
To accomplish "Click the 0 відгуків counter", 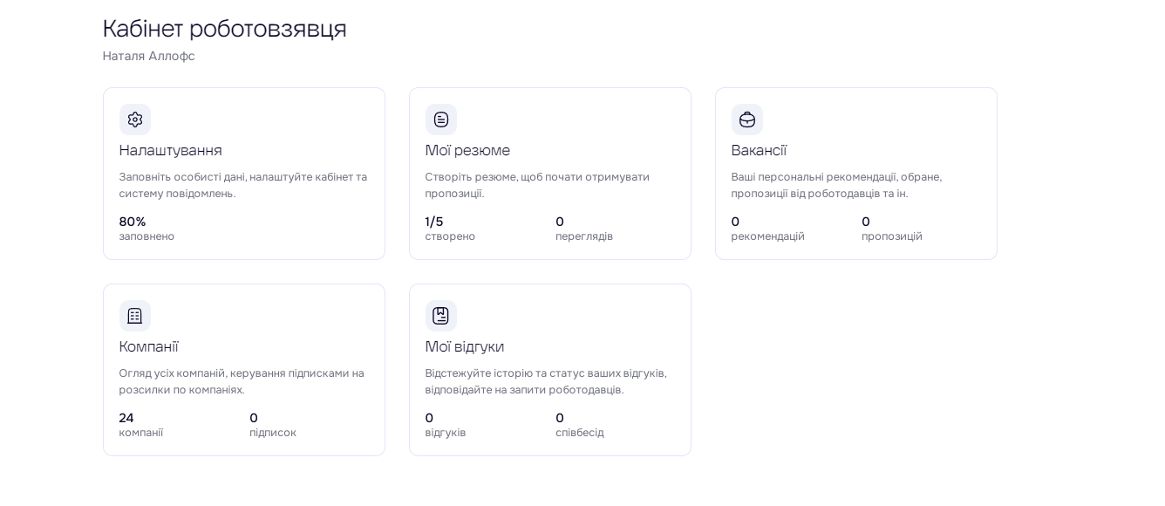I will [446, 425].
